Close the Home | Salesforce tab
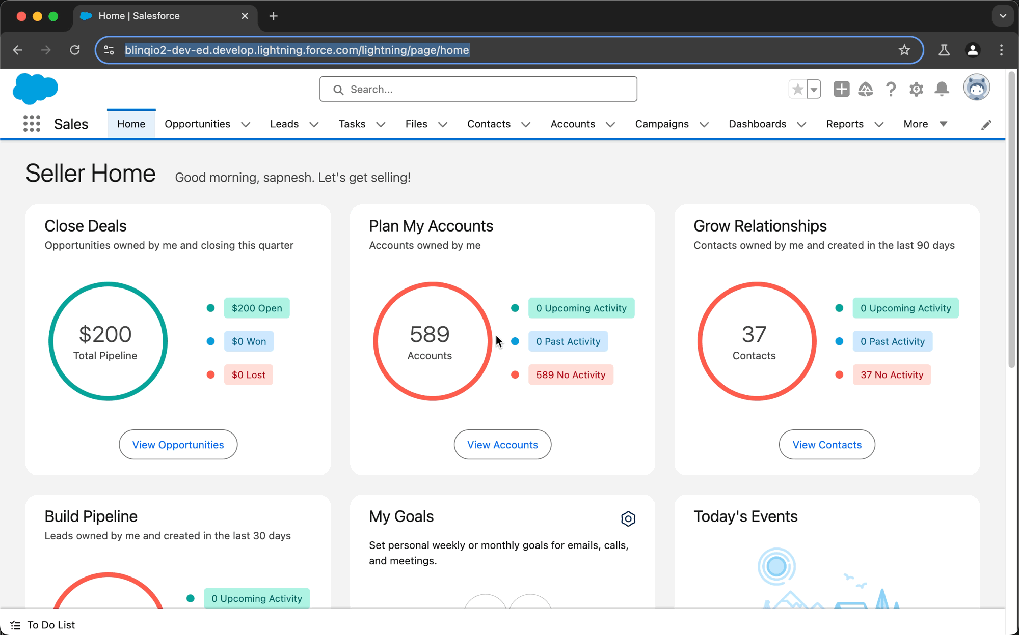1019x635 pixels. click(245, 16)
